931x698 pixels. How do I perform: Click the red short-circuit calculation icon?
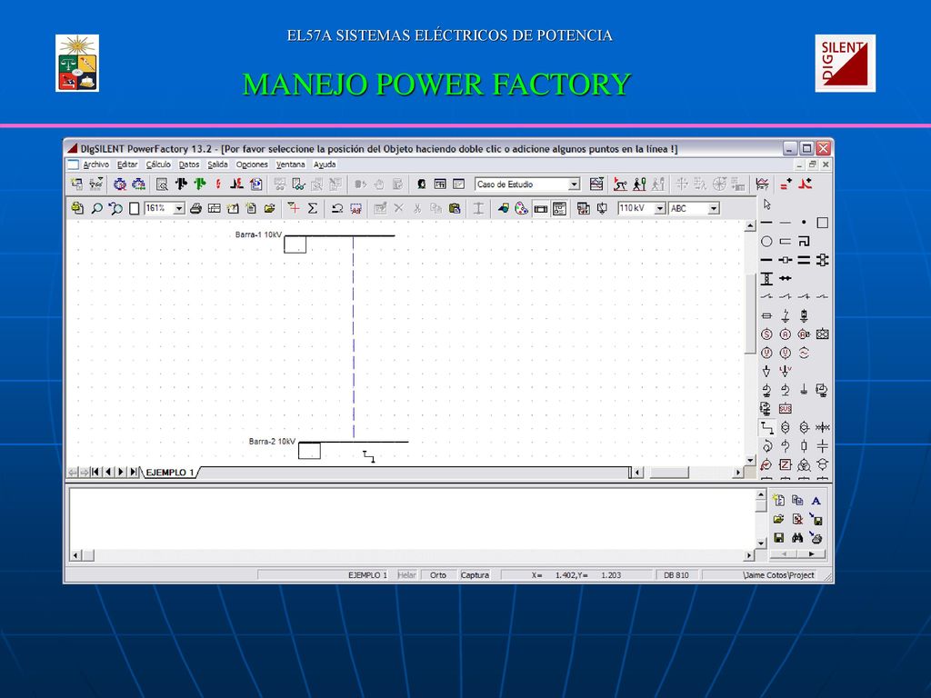click(218, 184)
